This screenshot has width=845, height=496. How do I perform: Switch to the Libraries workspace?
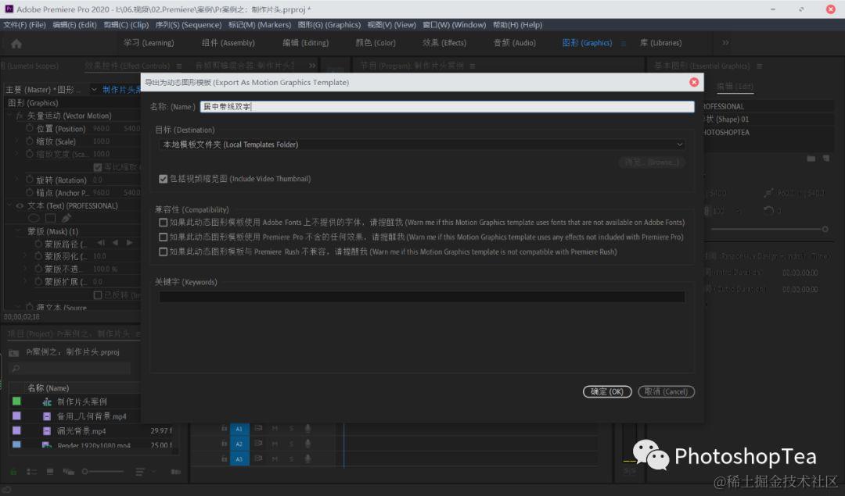660,43
